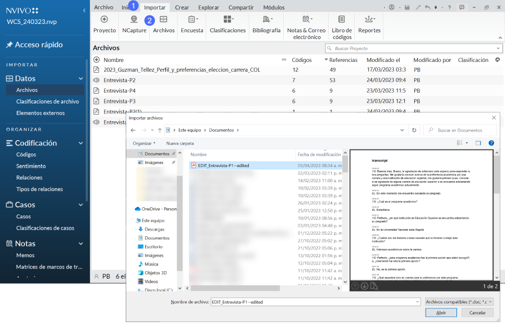505x328 pixels.
Task: Click the help icon in file dialog
Action: pos(491,143)
